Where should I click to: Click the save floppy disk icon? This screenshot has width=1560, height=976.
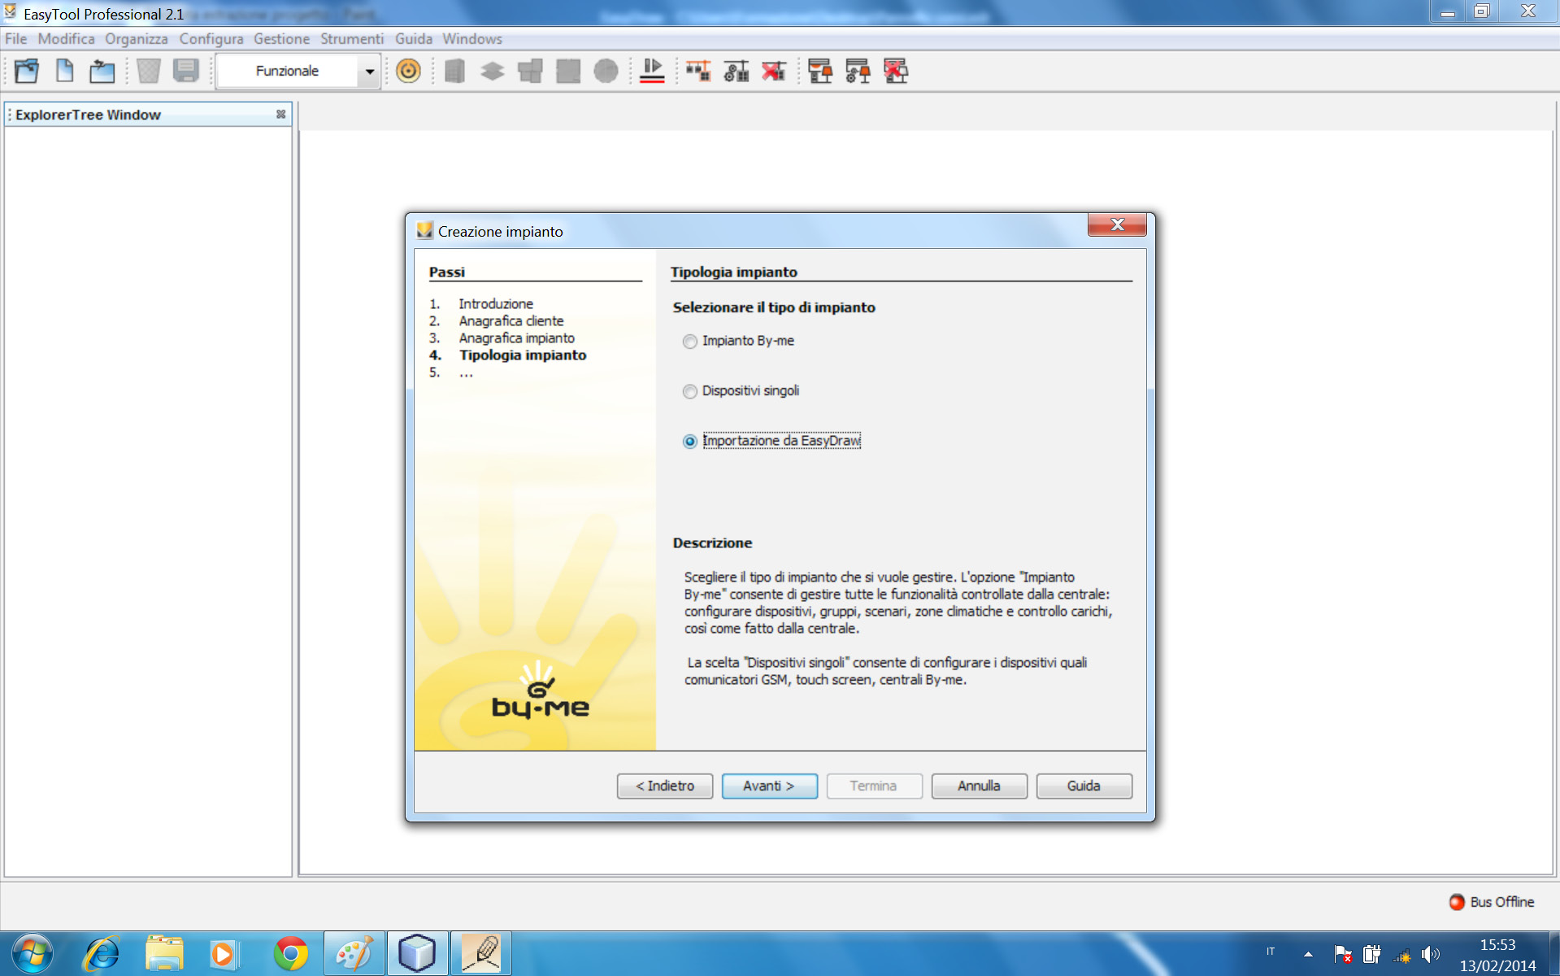tap(186, 72)
